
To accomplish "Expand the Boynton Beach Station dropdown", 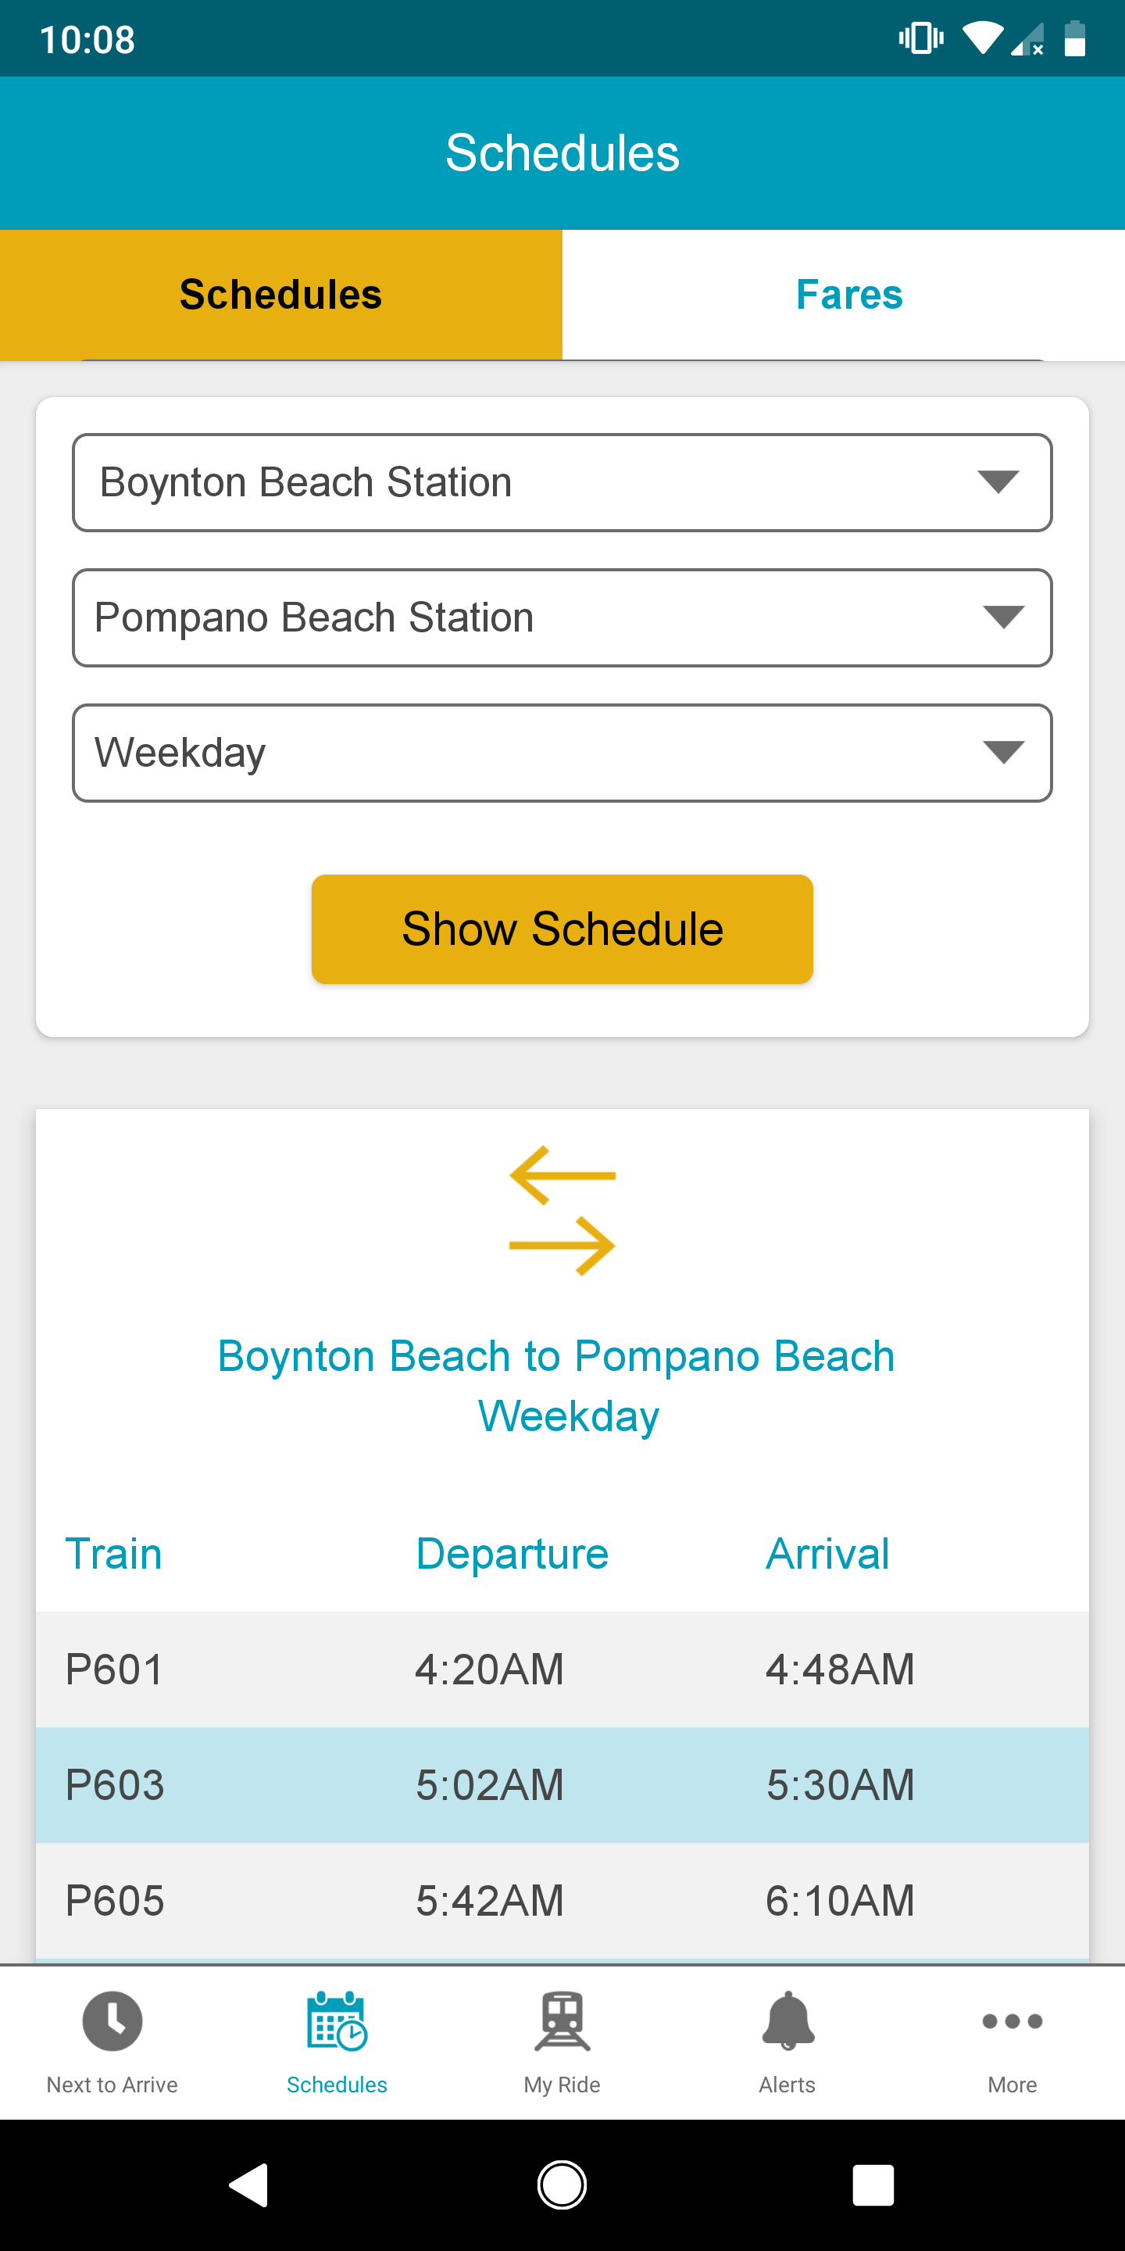I will pyautogui.click(x=562, y=482).
